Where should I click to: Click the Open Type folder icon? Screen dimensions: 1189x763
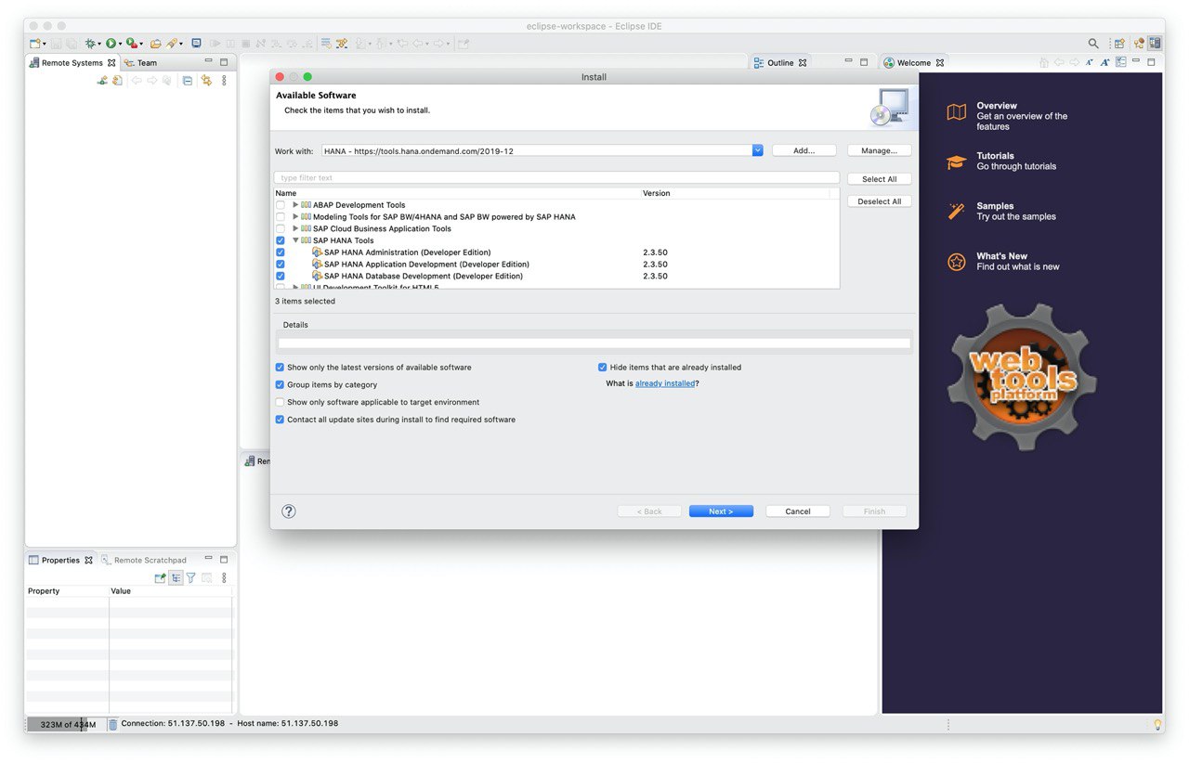[x=155, y=44]
